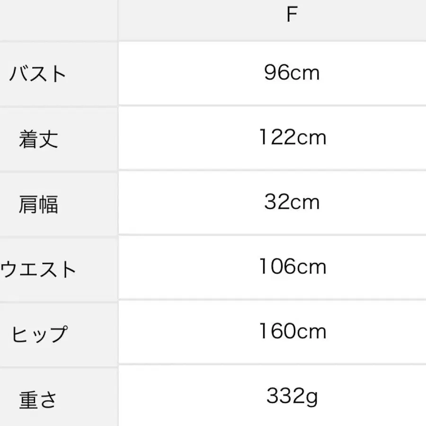Click the ヒ character in ヒップ

[x=20, y=334]
